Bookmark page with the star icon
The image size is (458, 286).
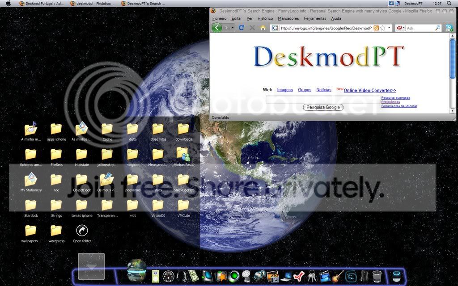click(x=382, y=28)
